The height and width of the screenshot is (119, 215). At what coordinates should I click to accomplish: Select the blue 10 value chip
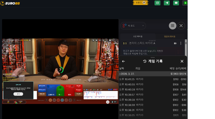click(x=62, y=100)
